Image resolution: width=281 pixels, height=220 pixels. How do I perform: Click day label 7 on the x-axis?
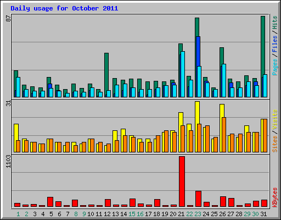68,214
